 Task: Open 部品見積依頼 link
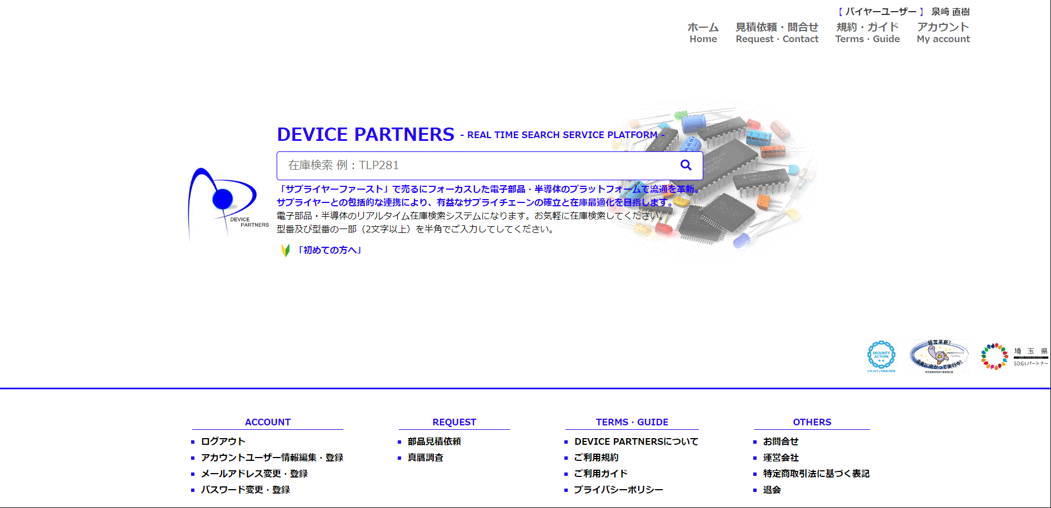[x=434, y=441]
